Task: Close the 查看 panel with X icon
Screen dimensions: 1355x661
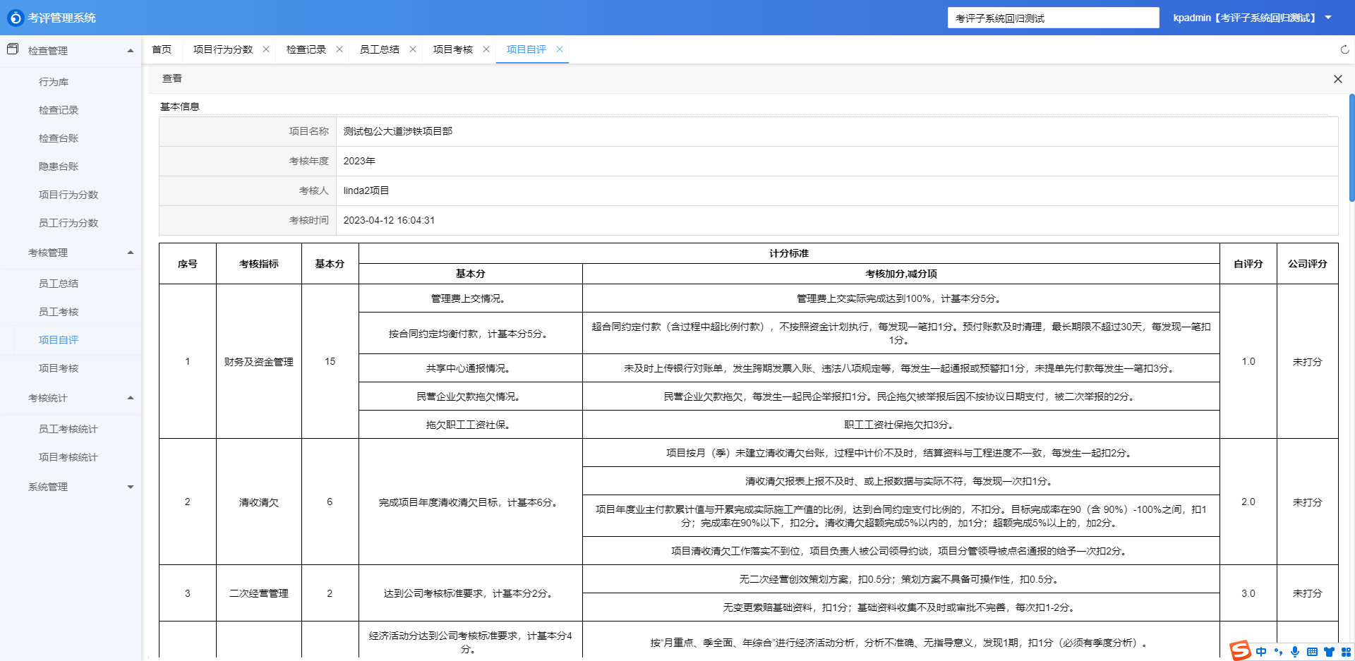Action: 1337,79
